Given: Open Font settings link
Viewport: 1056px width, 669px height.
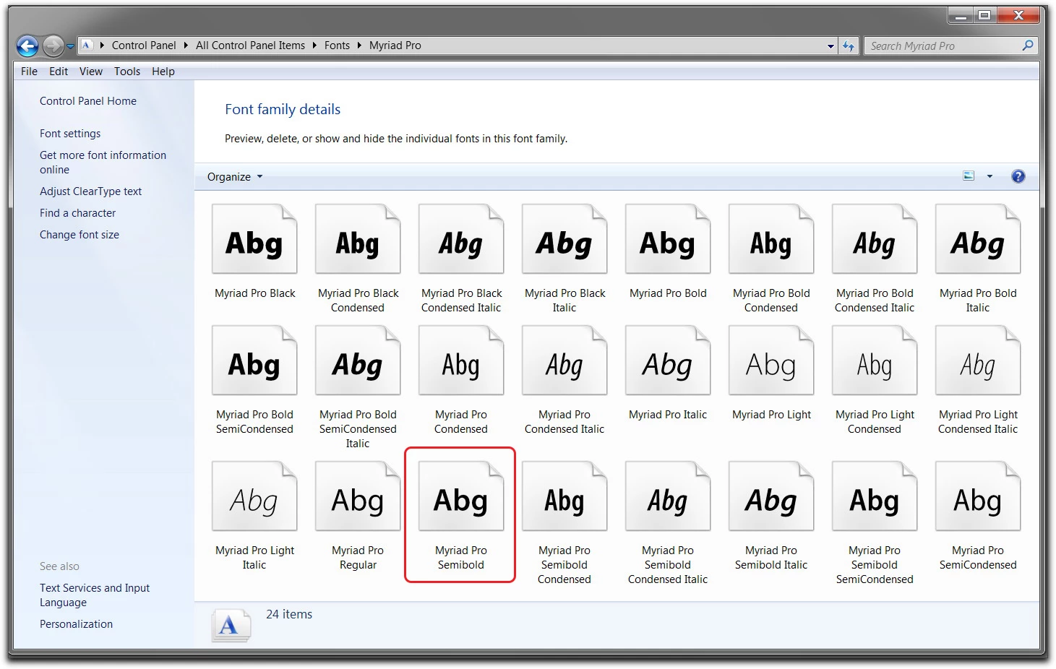Looking at the screenshot, I should (70, 134).
